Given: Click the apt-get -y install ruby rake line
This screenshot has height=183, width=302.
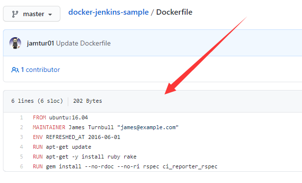Looking at the screenshot, I should pyautogui.click(x=84, y=157).
